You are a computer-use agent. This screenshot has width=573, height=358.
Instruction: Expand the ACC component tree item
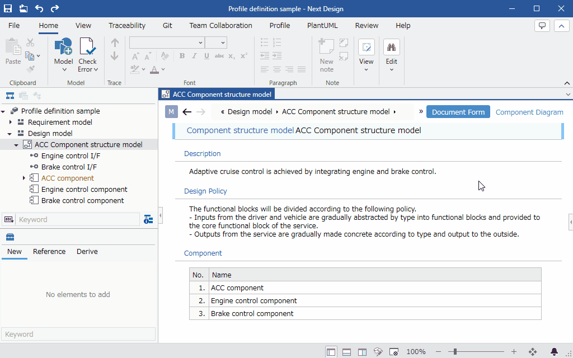tap(24, 178)
